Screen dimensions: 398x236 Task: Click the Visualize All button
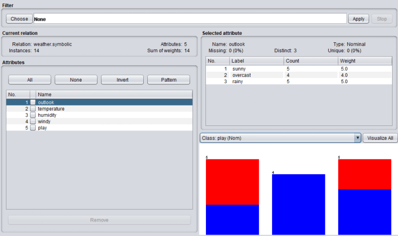[x=380, y=138]
